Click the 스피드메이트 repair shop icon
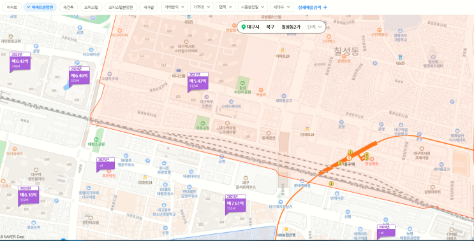Screen dimensions: 474x241 tap(231, 102)
